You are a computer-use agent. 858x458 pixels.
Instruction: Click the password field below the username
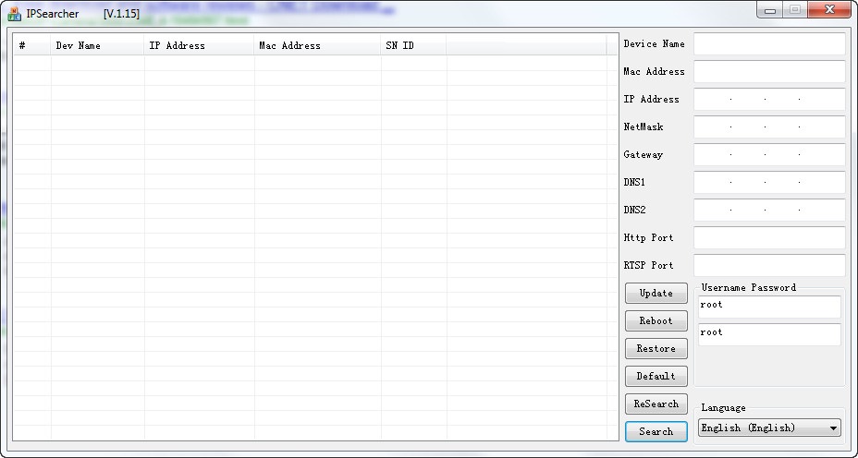(x=769, y=334)
